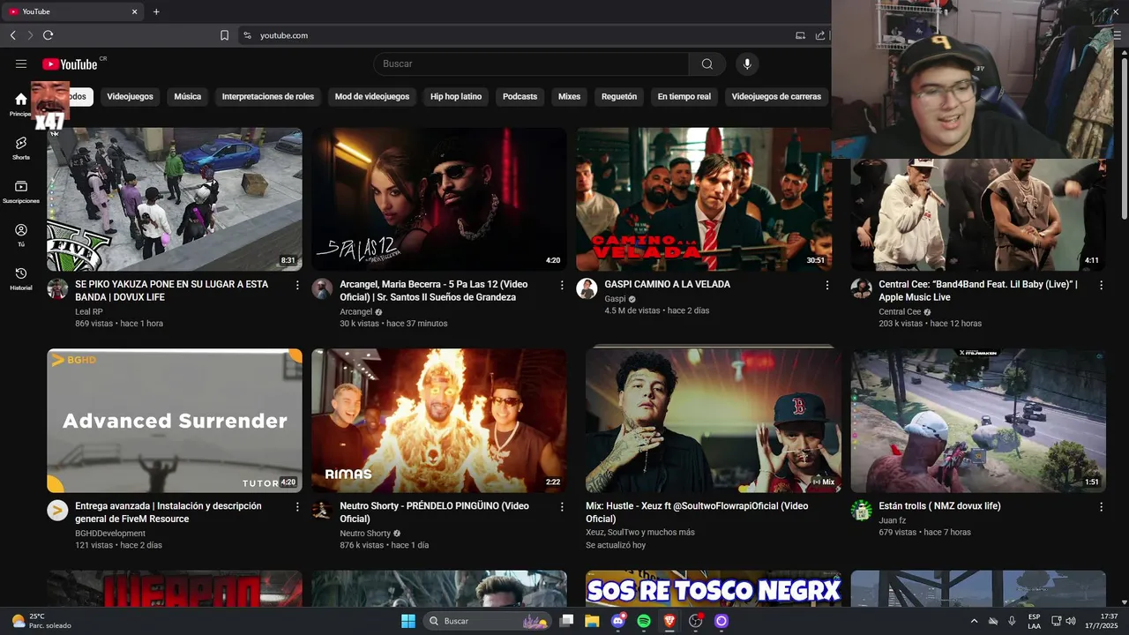Click the share icon in address bar
1129x635 pixels.
[820, 35]
